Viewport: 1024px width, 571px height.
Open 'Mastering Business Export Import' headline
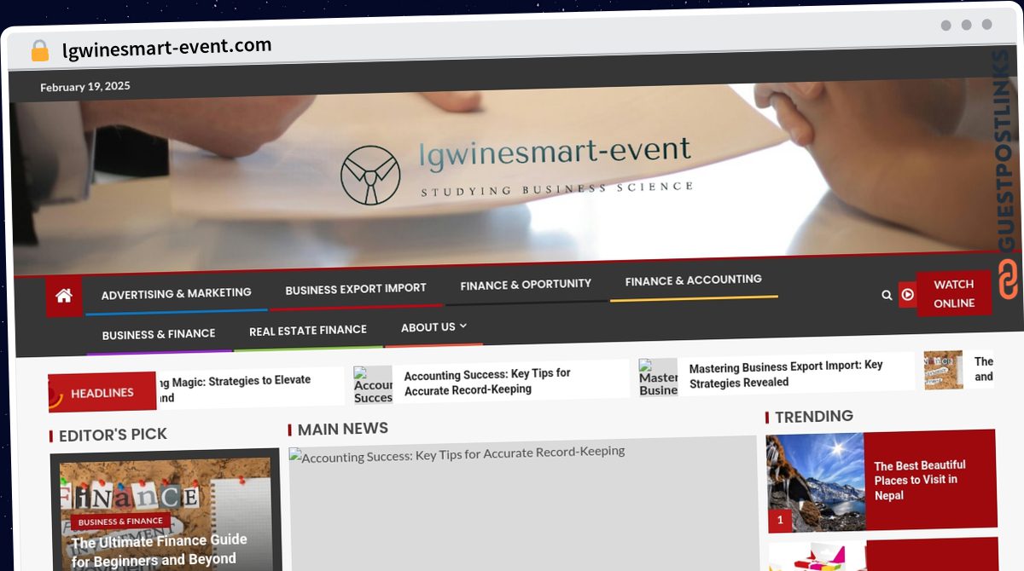coord(786,374)
